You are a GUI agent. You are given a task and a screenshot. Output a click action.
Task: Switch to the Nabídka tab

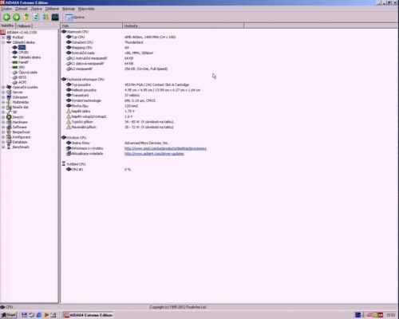pos(7,26)
